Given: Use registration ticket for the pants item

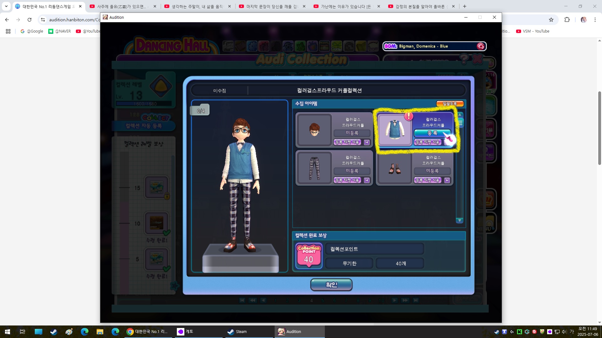Looking at the screenshot, I should click(x=347, y=180).
